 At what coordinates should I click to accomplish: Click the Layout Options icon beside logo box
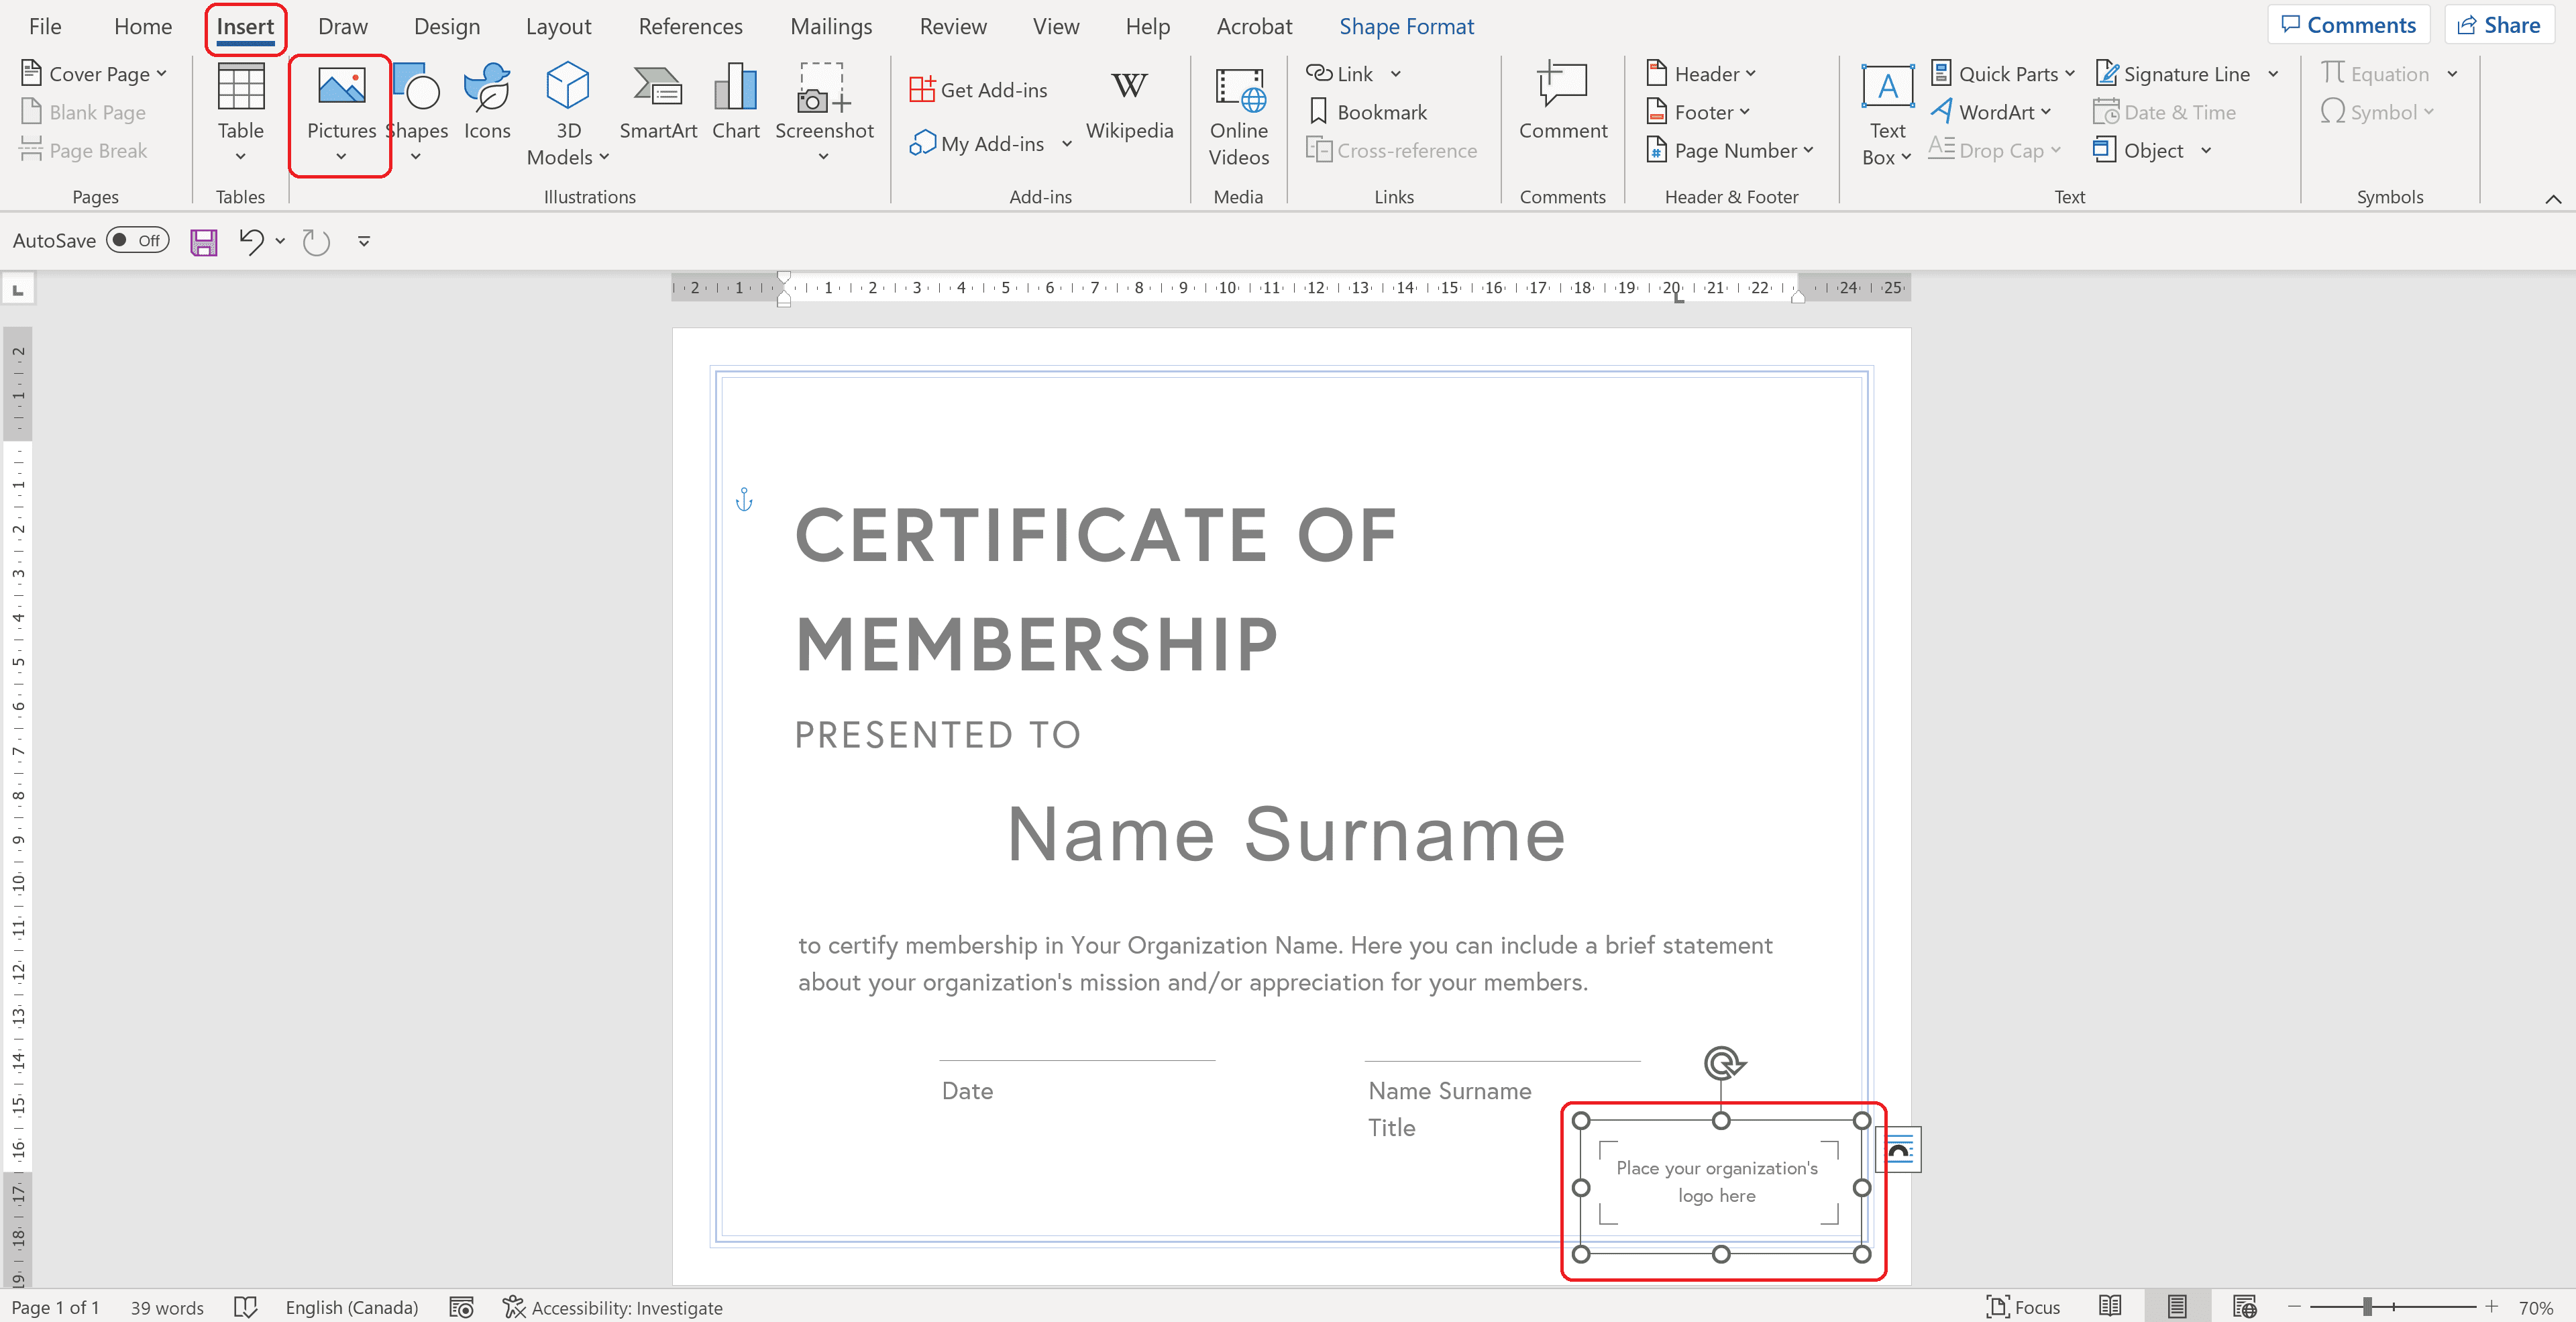1898,1149
